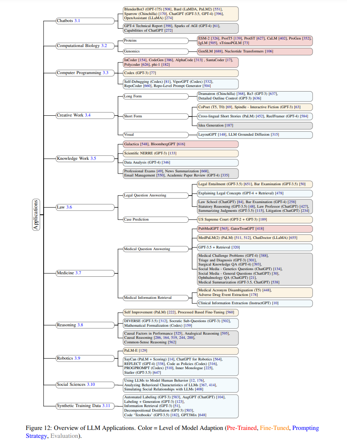The width and height of the screenshot is (347, 442).
Task: Click the vertical Applications root node
Action: pos(36,215)
